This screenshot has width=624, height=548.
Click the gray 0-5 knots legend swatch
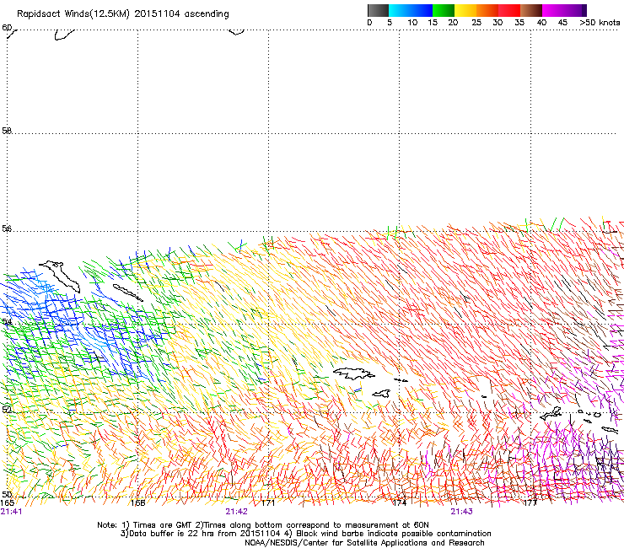click(378, 10)
